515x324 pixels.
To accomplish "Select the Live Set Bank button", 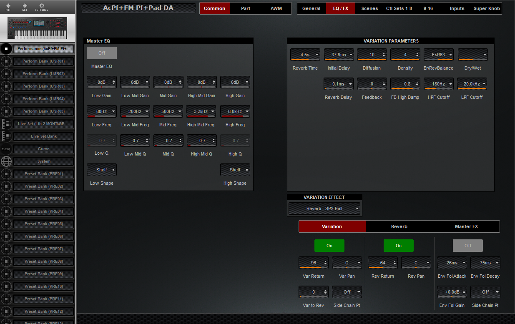I will (44, 136).
